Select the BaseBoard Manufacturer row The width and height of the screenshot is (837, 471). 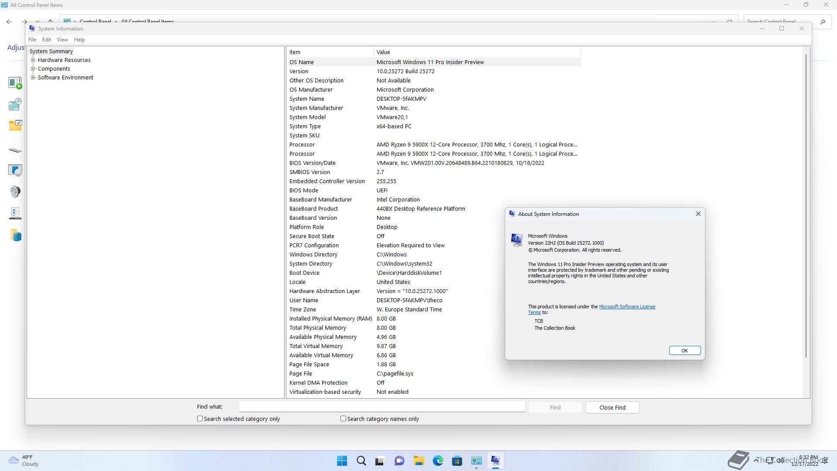pyautogui.click(x=434, y=199)
